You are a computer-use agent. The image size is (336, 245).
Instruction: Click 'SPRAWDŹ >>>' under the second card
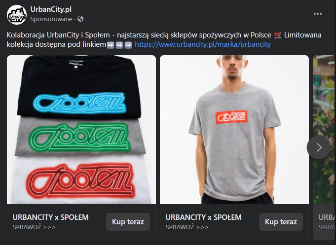(187, 227)
